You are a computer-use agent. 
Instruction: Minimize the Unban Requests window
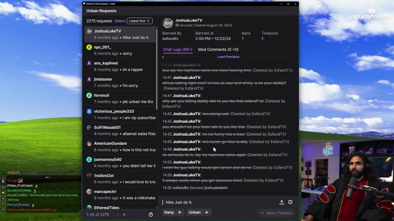281,4
